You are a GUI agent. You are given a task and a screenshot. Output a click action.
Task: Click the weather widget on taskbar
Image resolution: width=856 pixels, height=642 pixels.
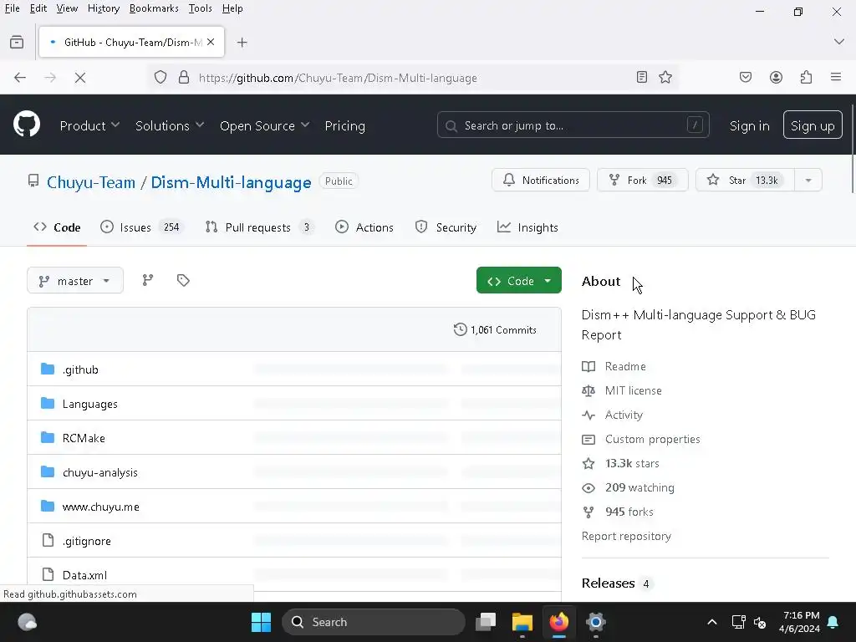(28, 622)
